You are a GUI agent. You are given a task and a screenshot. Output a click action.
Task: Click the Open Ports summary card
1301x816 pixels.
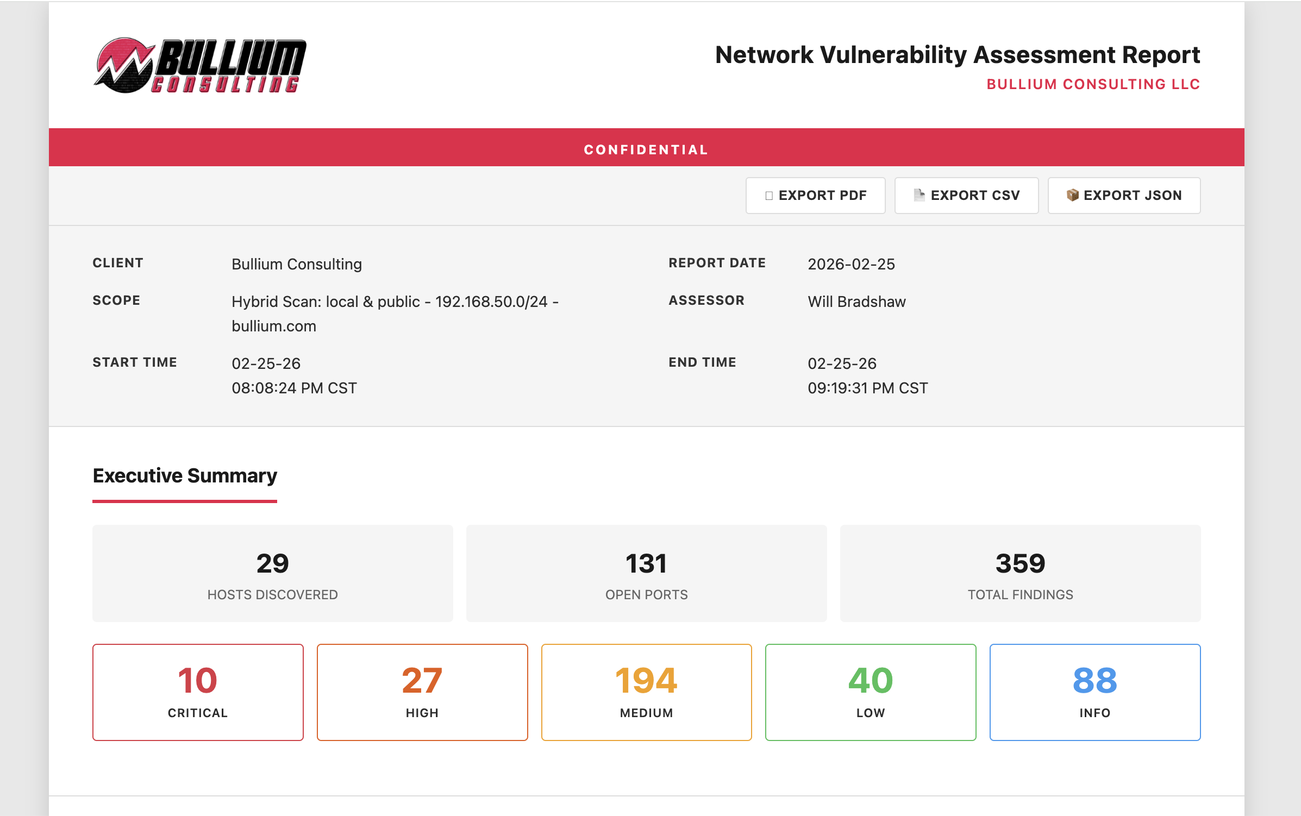coord(646,573)
